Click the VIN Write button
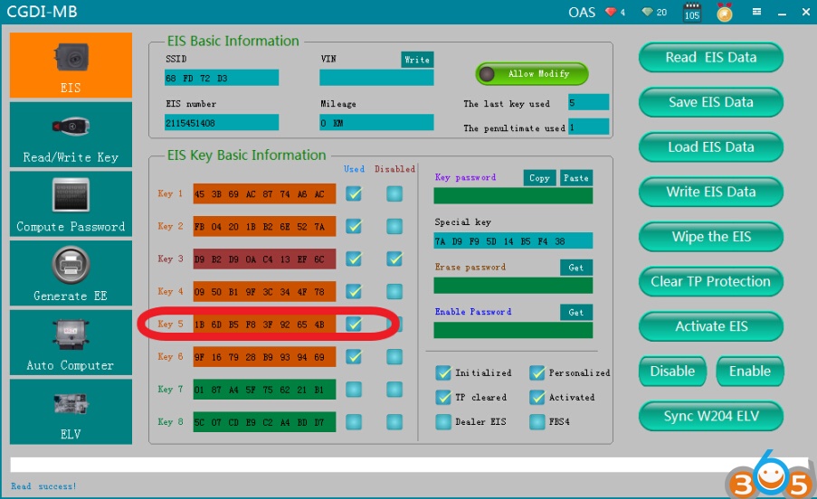 click(x=417, y=60)
